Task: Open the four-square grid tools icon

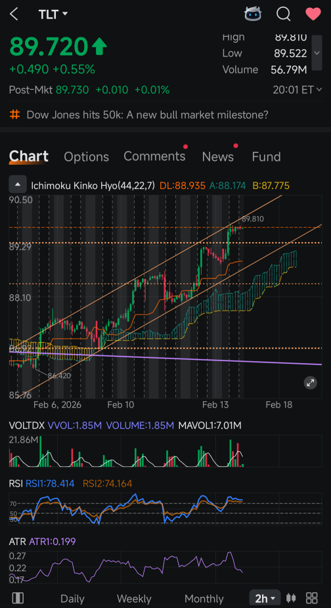Action: pyautogui.click(x=313, y=597)
